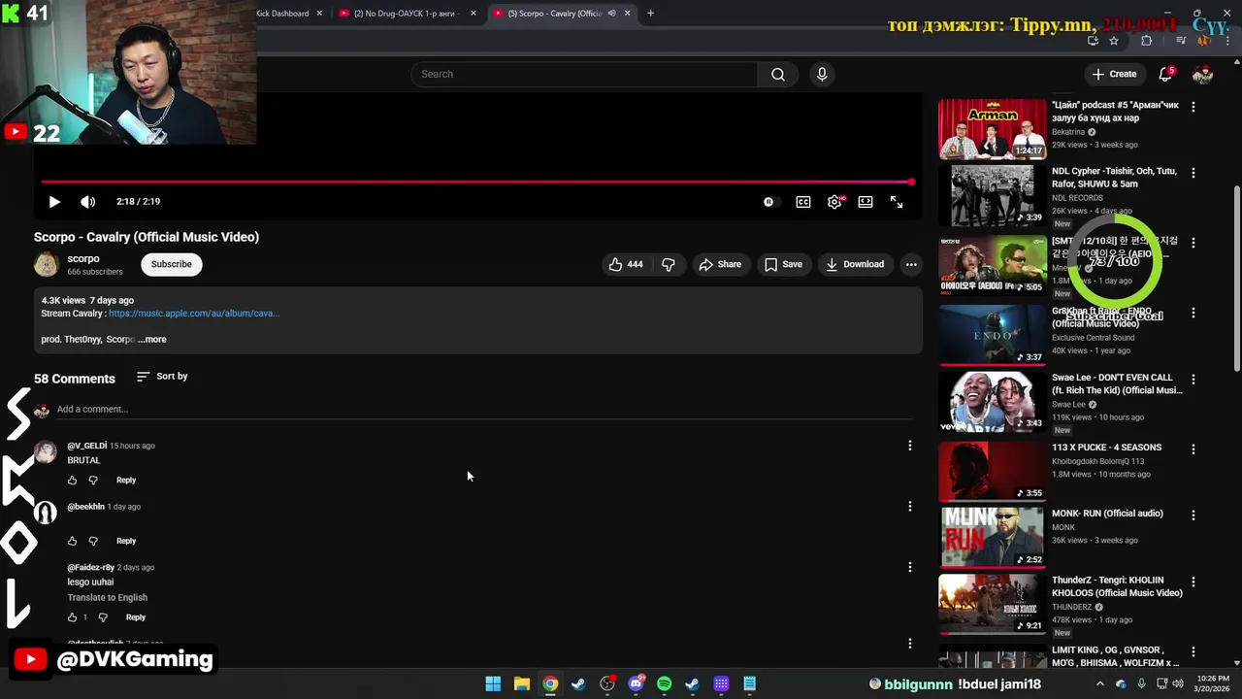Viewport: 1242px width, 699px height.
Task: Open a new browser tab
Action: click(650, 14)
